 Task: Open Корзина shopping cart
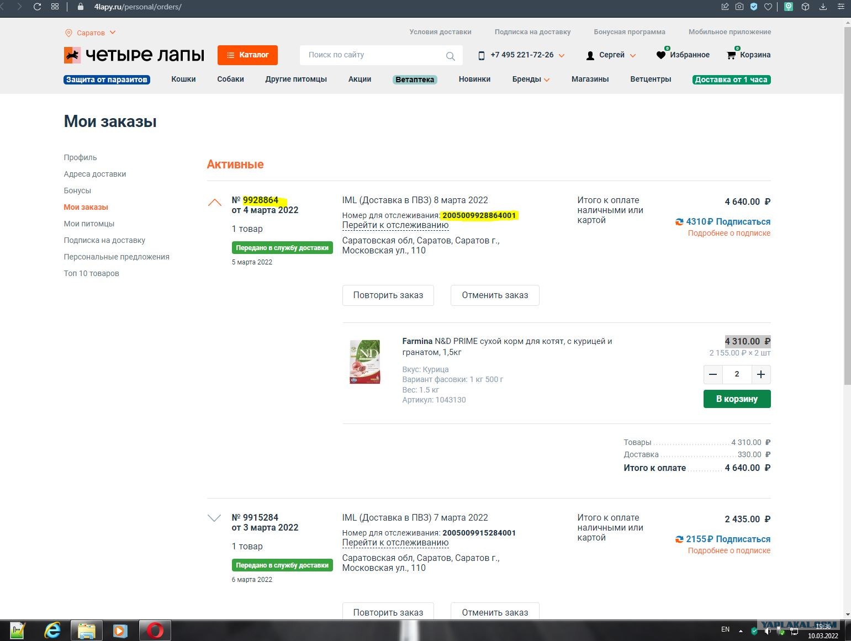pos(748,55)
